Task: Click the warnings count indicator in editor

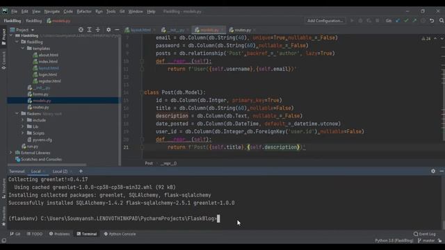Action: 426,39
